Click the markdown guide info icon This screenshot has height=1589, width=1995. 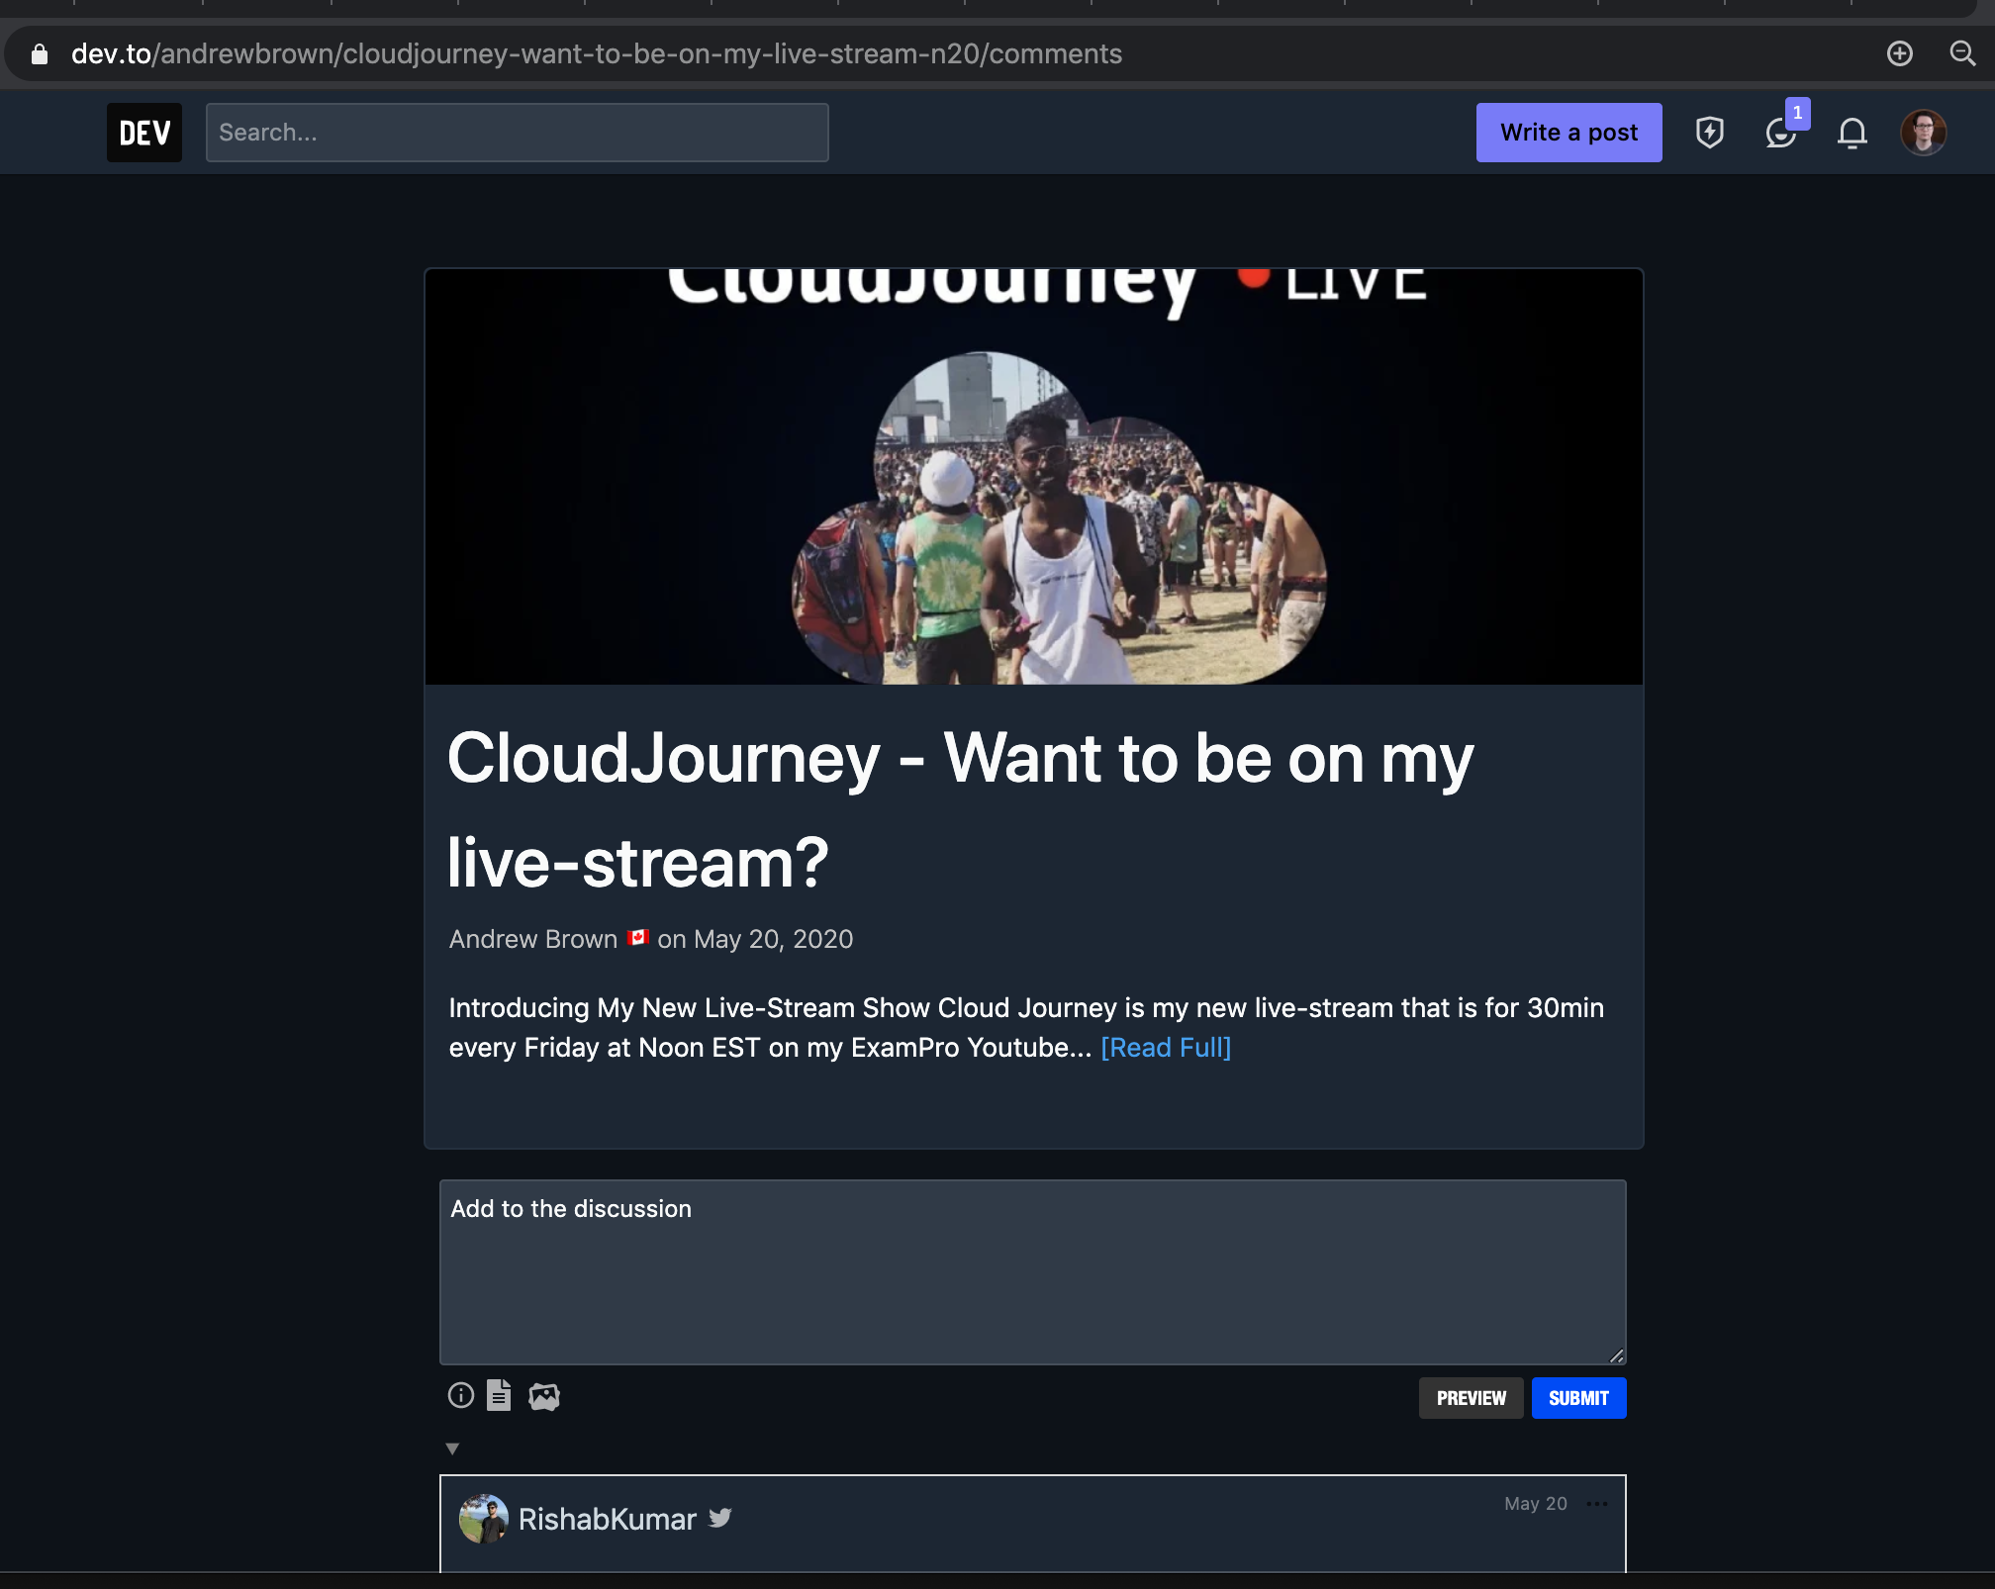tap(460, 1395)
